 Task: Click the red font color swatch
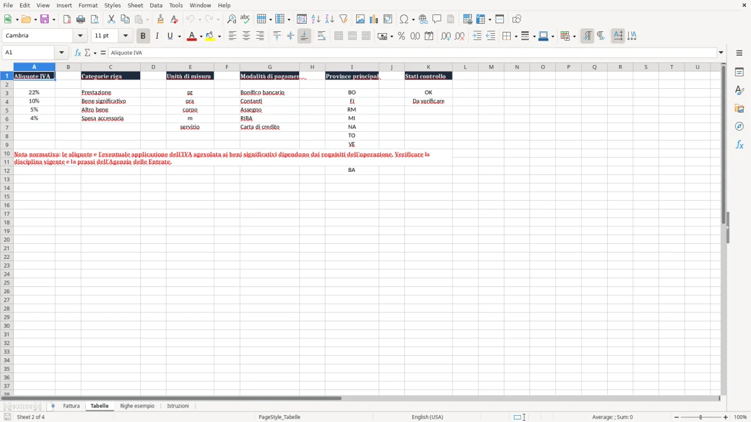[192, 36]
